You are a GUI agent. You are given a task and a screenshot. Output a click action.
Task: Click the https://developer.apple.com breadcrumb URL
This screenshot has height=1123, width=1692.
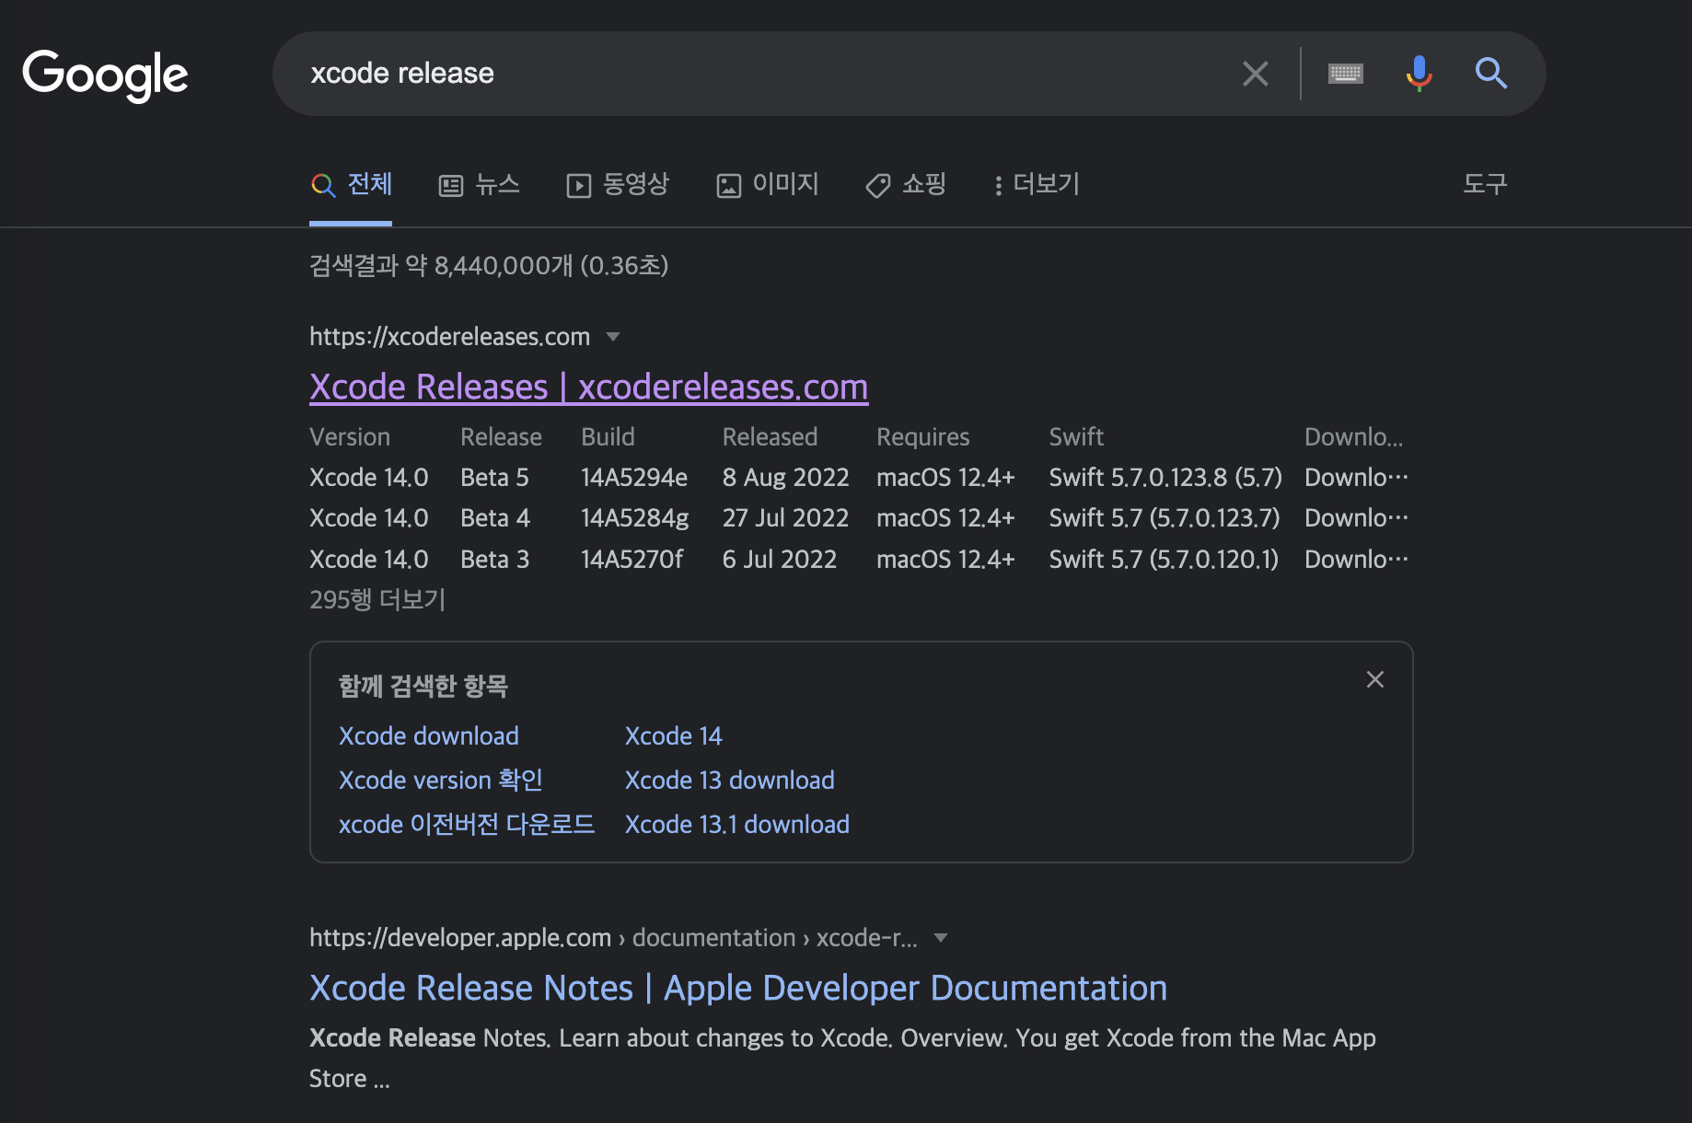coord(460,938)
